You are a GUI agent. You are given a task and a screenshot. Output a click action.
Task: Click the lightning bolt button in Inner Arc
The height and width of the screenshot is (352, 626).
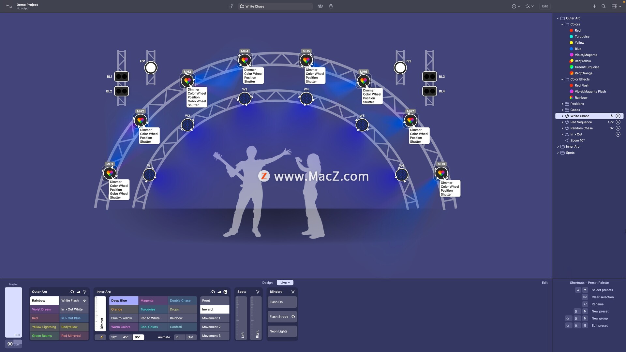pos(101,337)
